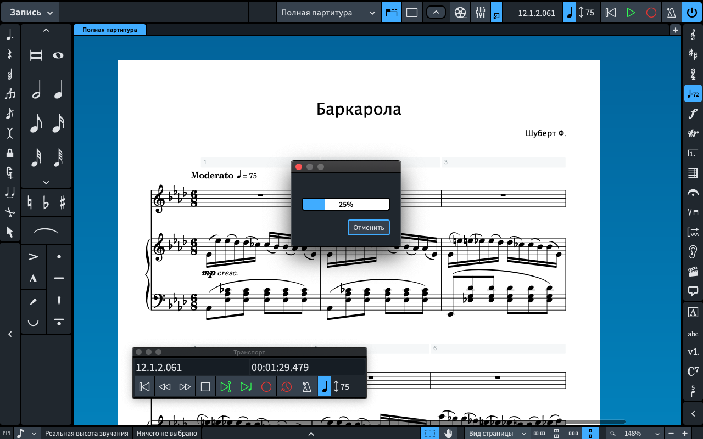Toggle rest input mode
This screenshot has width=703, height=439.
(10, 54)
